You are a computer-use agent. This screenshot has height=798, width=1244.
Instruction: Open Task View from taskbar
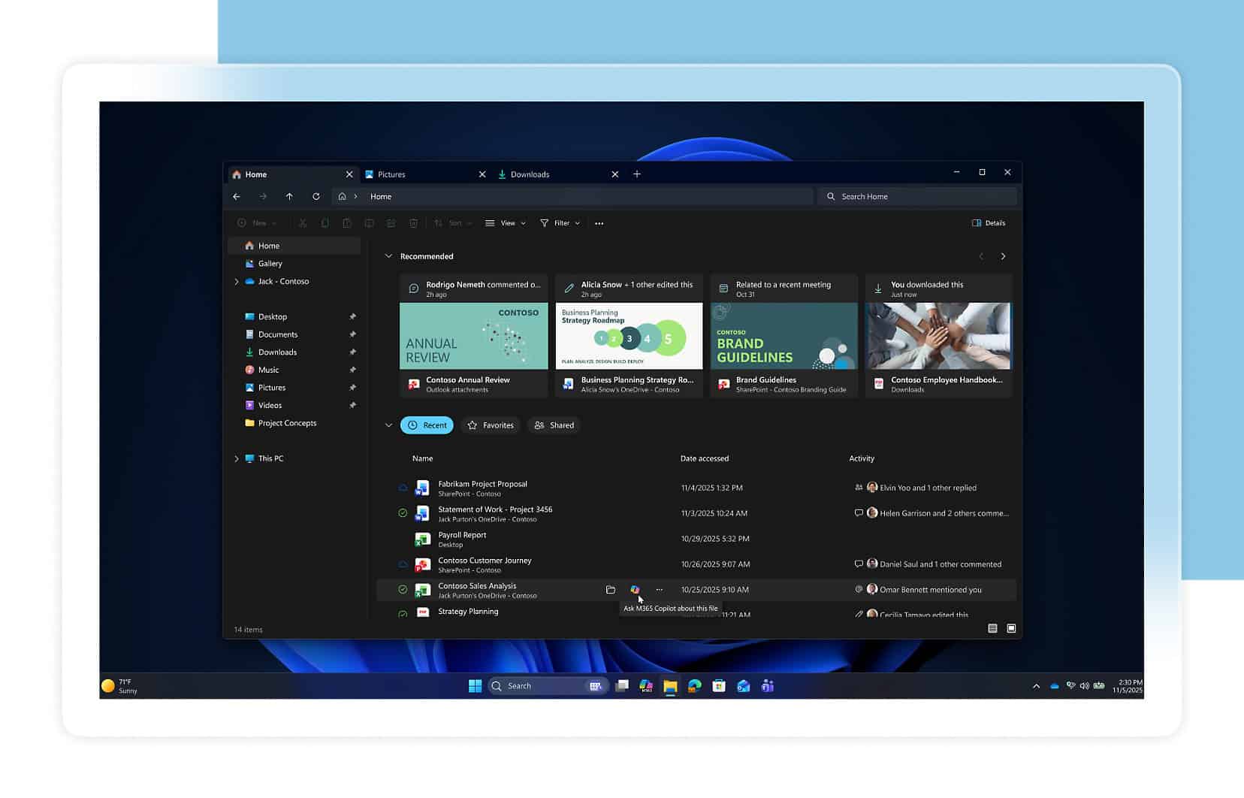pos(622,686)
